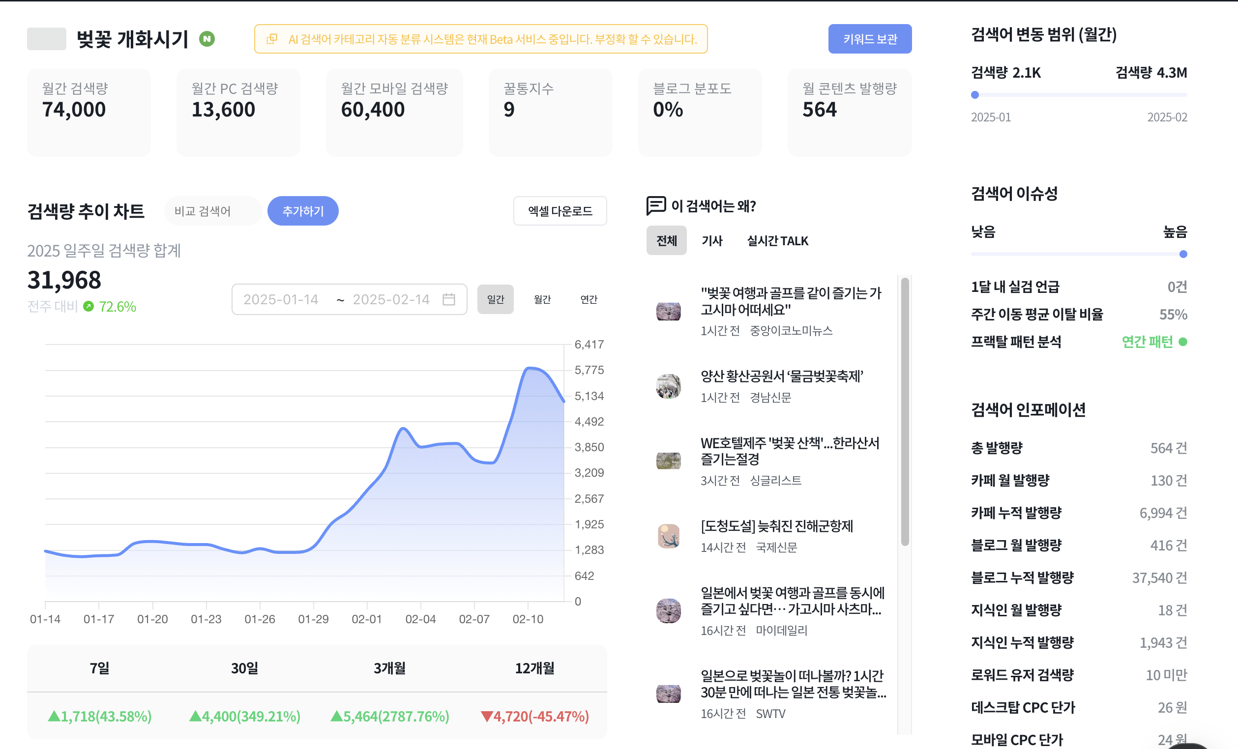Open the 진해군항제 article thumbnail
The width and height of the screenshot is (1238, 749).
click(668, 536)
